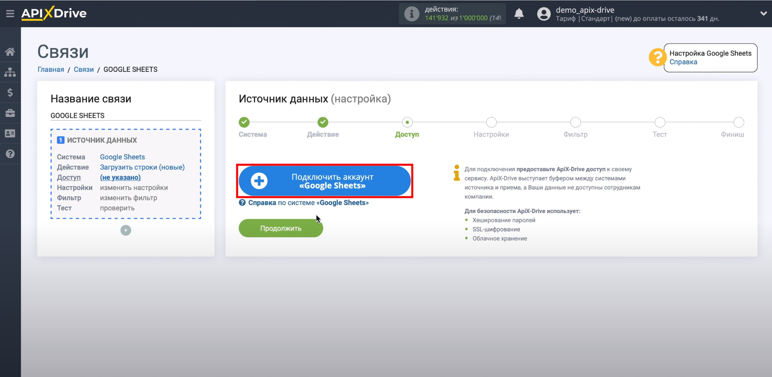Open the Справка link in help box

click(683, 62)
